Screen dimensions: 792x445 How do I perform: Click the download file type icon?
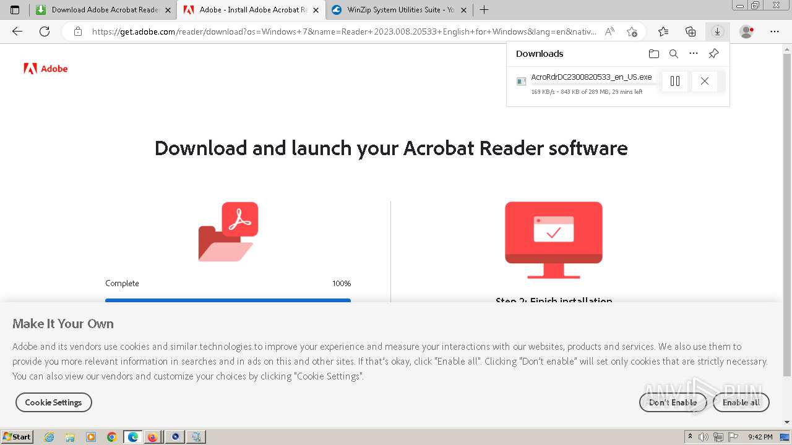pyautogui.click(x=521, y=81)
